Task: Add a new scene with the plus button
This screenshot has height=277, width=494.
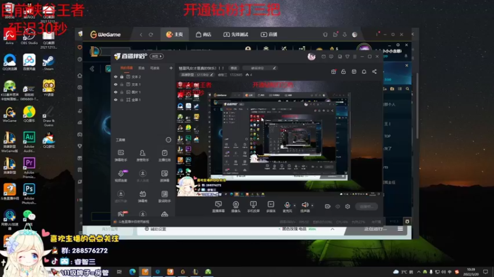Action: click(171, 68)
